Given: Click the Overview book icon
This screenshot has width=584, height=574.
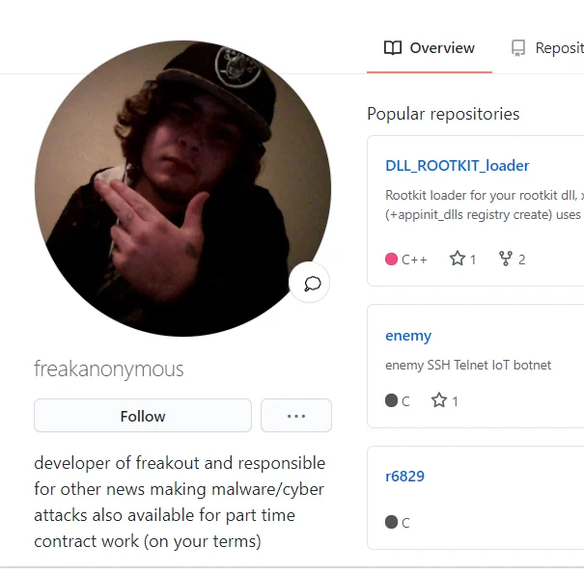Looking at the screenshot, I should pyautogui.click(x=393, y=48).
